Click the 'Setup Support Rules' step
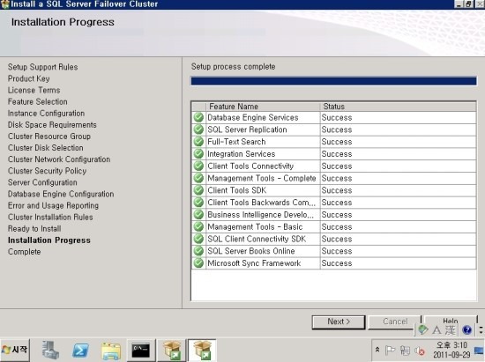This screenshot has height=362, width=485. coord(42,67)
